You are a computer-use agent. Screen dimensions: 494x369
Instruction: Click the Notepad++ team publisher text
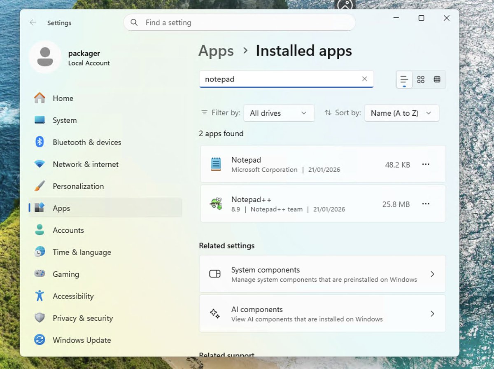(277, 209)
